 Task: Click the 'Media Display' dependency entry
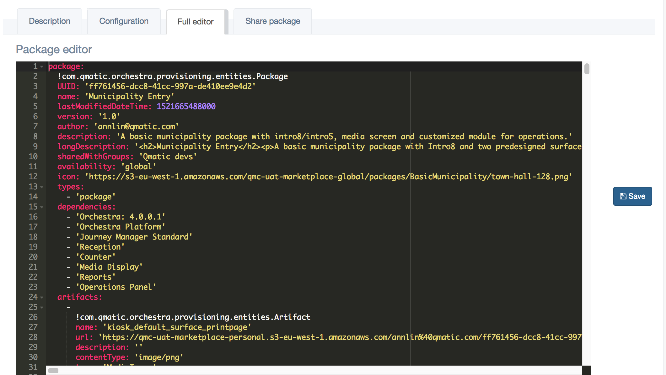[109, 267]
